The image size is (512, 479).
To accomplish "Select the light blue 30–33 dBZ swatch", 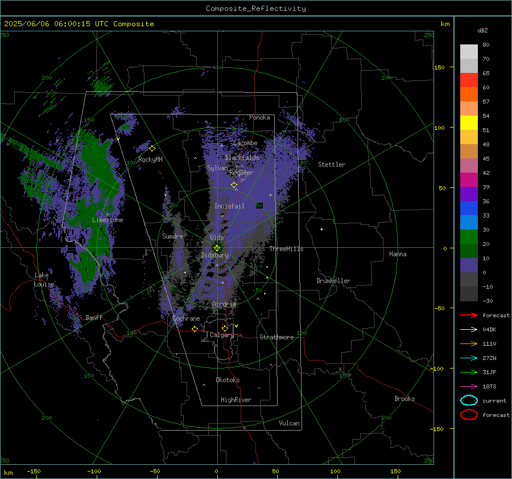I will [x=469, y=223].
